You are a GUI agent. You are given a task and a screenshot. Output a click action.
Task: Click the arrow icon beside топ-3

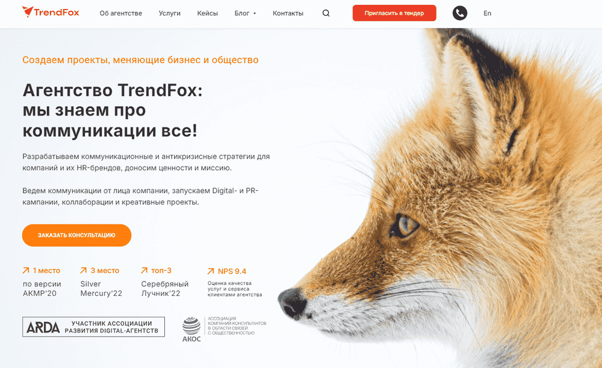(144, 271)
